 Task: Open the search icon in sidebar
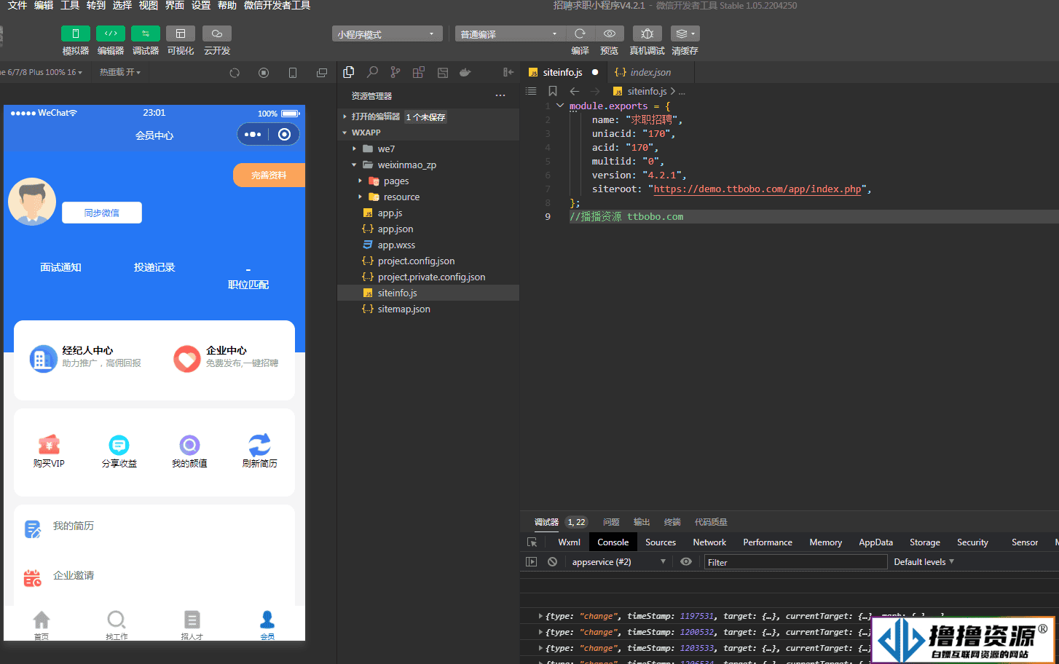pos(372,72)
